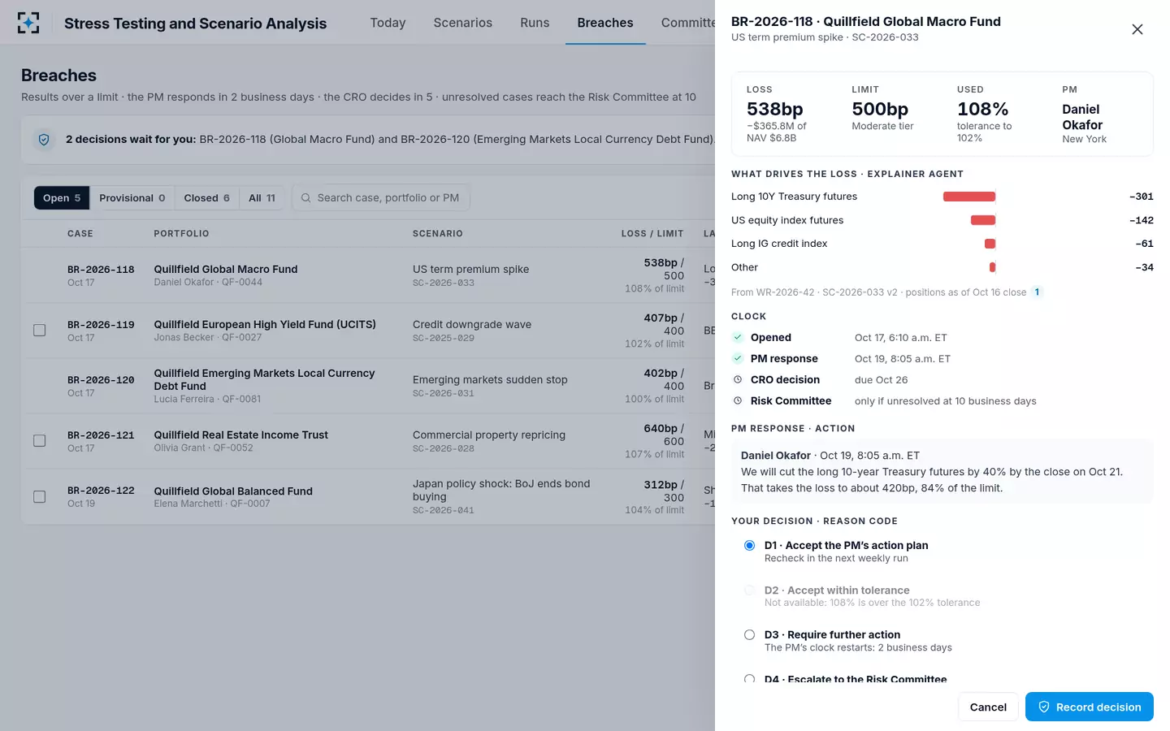Sort by the Loss / Limit column header
The width and height of the screenshot is (1170, 731).
(x=652, y=234)
